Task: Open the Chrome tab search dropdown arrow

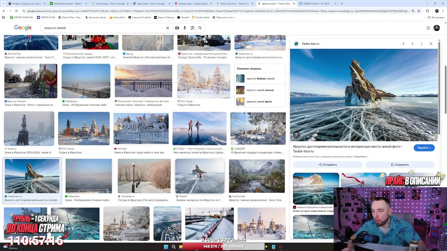Action: (3, 3)
